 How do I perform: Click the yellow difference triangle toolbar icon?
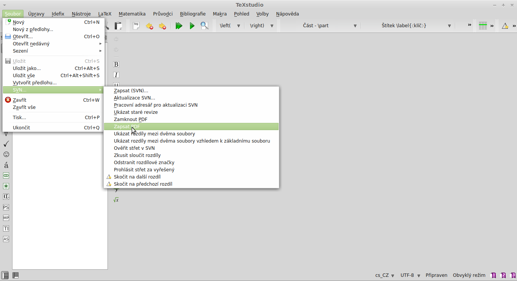click(505, 26)
